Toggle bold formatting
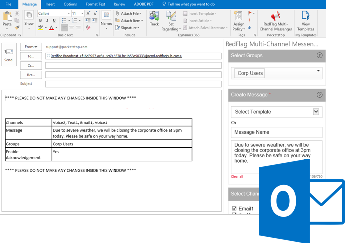Image resolution: width=345 pixels, height=243 pixels. (40, 21)
